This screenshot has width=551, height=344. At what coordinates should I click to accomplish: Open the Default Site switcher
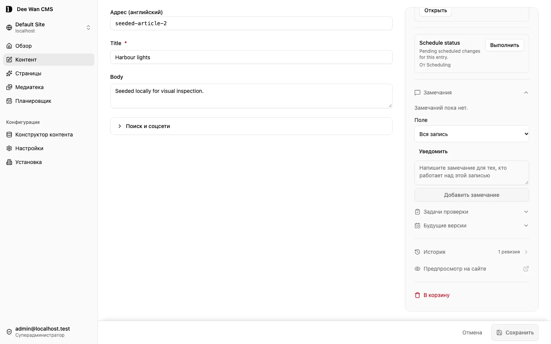coord(49,28)
